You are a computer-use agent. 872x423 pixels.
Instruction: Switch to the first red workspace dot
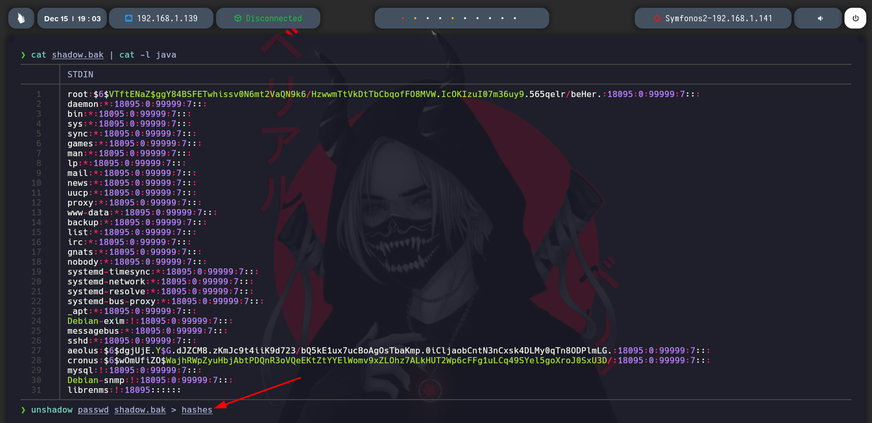point(403,18)
